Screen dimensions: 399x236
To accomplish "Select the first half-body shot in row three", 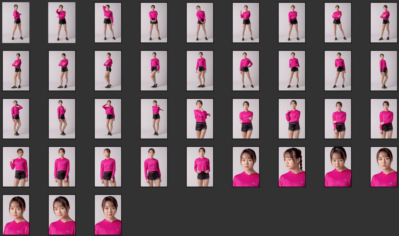I will (200, 119).
